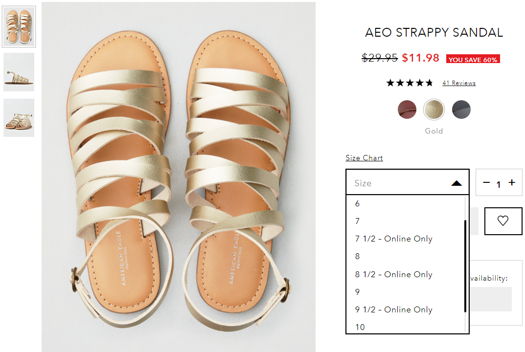The image size is (525, 352).
Task: Select the dark gray color swatch
Action: (461, 110)
